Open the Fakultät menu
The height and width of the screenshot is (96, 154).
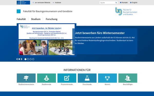coord(21,19)
